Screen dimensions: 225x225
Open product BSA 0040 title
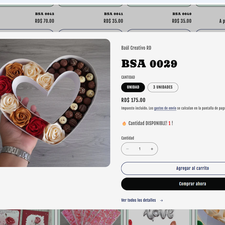(x=182, y=14)
